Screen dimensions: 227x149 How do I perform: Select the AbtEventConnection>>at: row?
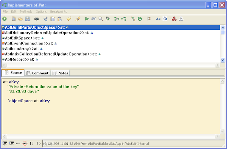[x=111, y=43]
